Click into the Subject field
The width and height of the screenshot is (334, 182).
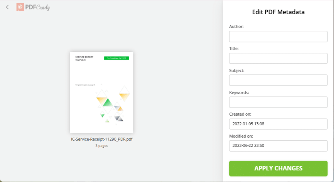pyautogui.click(x=278, y=80)
